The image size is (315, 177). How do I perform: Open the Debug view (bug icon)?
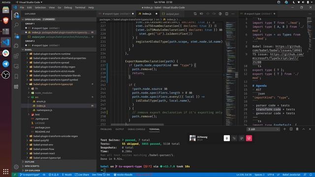tap(16, 46)
